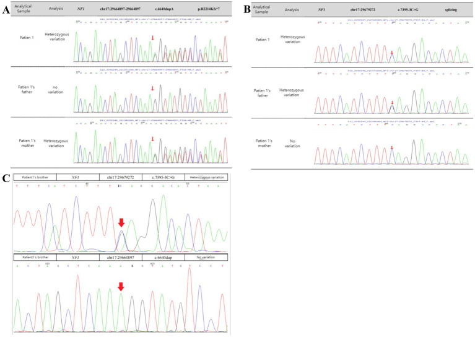Click the 'Analysis' header in panel A
Screen dimensions: 475x337
click(x=56, y=9)
